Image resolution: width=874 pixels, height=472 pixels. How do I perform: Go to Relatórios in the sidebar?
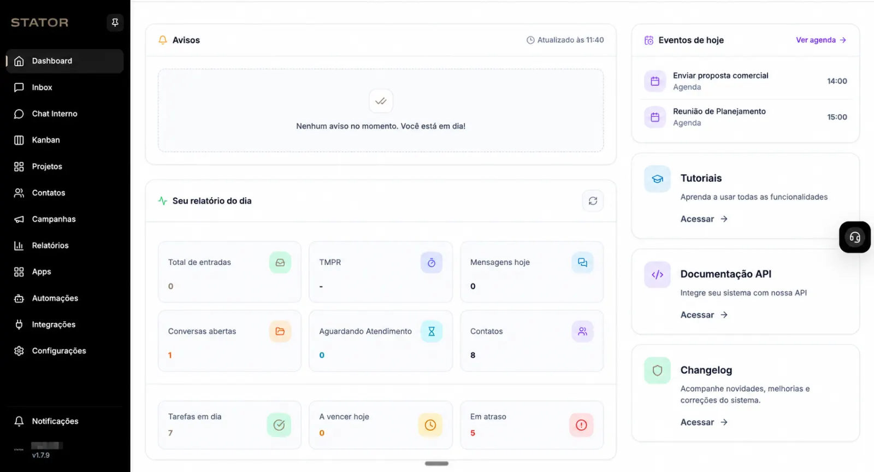pyautogui.click(x=65, y=245)
